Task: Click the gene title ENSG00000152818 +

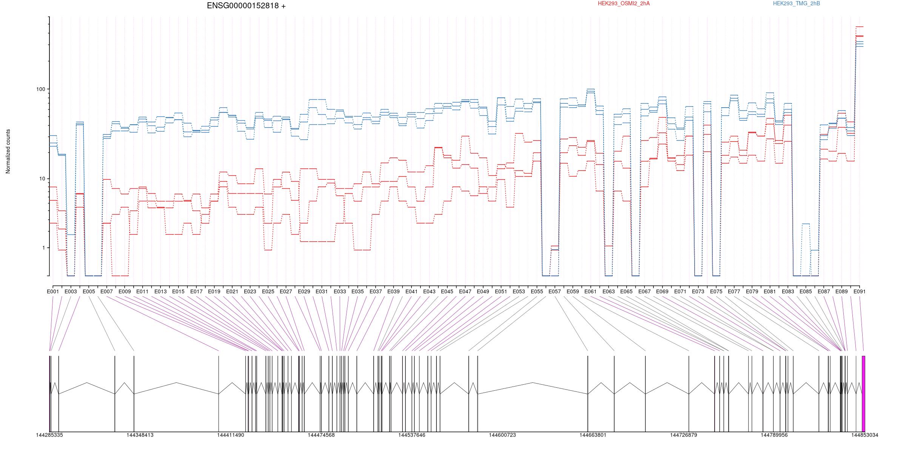Action: click(246, 6)
